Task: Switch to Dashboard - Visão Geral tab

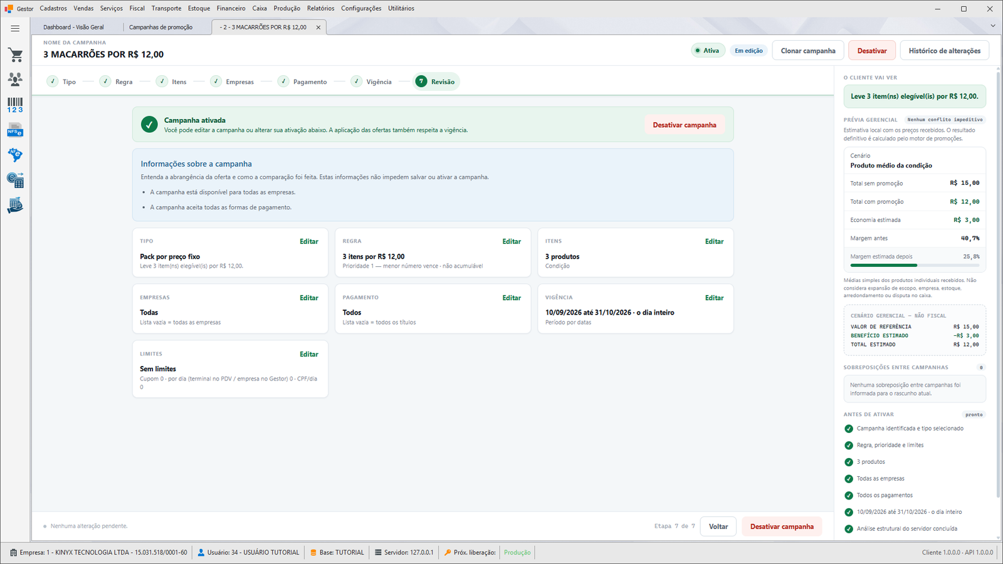Action: tap(74, 27)
